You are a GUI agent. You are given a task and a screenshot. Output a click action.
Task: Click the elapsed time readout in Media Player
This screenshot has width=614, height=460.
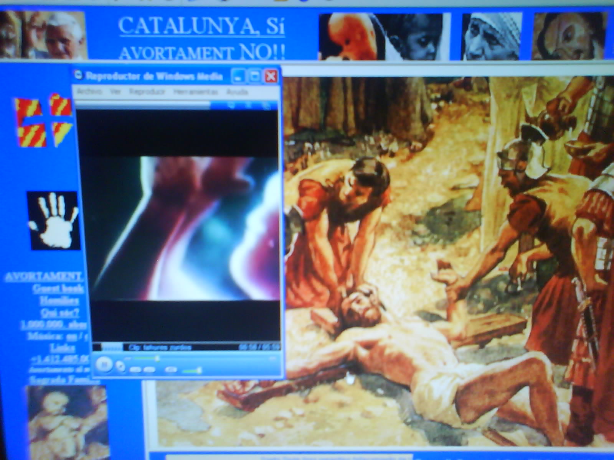coord(259,347)
